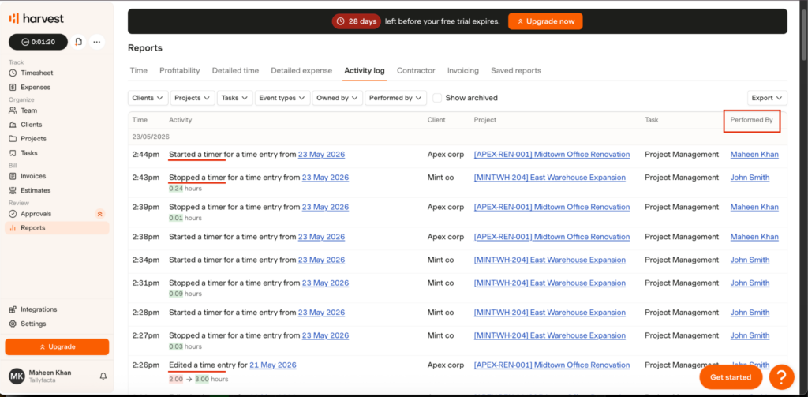Open the new entry icon beside timer
Viewport: 808px width, 397px height.
pos(78,42)
